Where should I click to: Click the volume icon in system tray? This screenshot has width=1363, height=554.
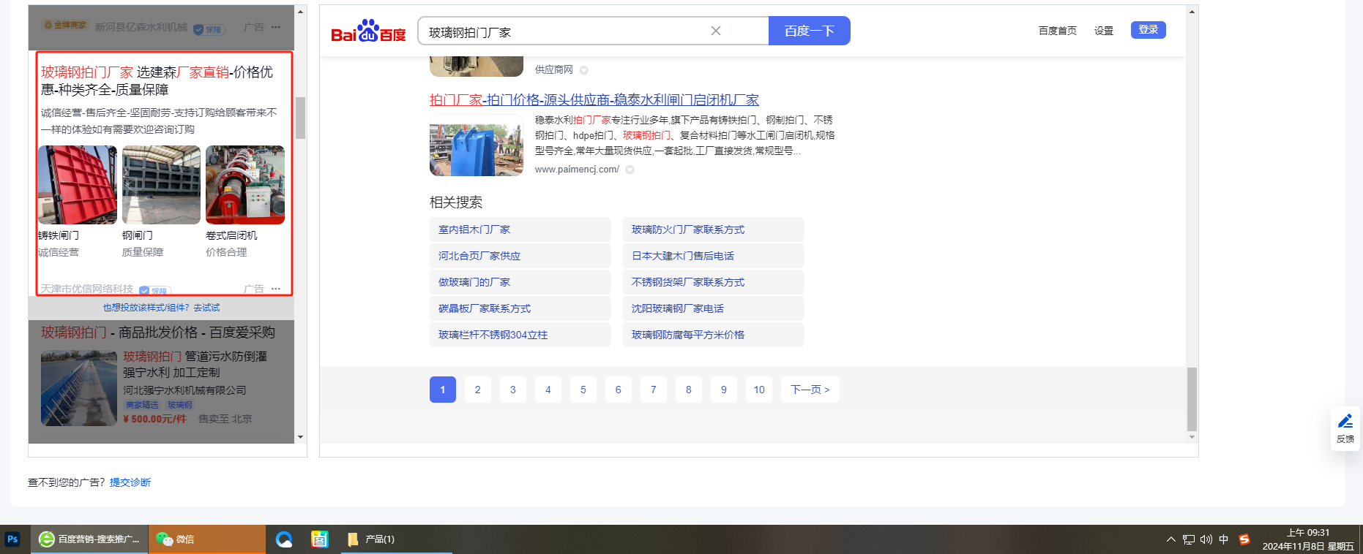coord(1206,539)
